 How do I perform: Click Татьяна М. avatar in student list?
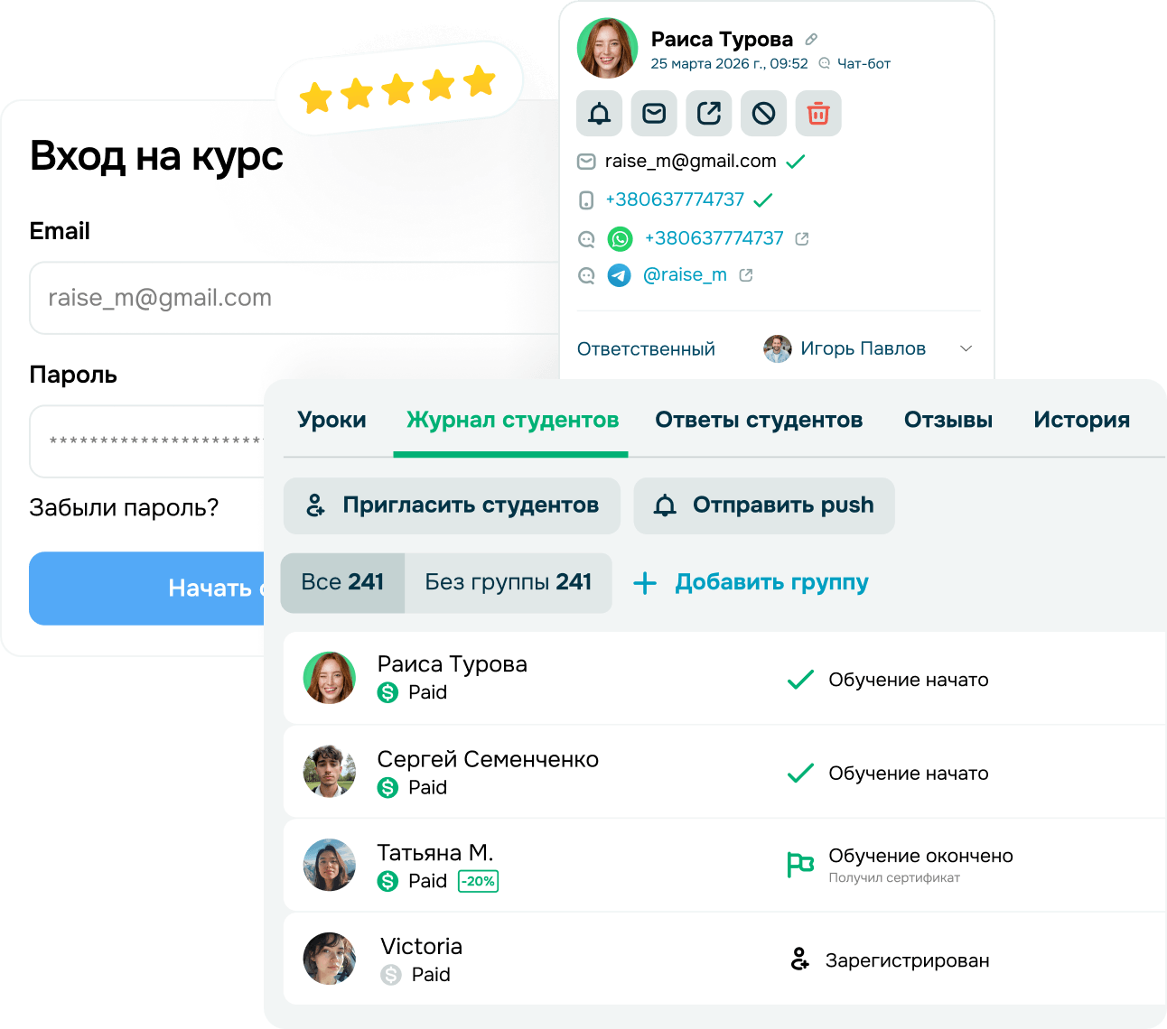click(330, 865)
